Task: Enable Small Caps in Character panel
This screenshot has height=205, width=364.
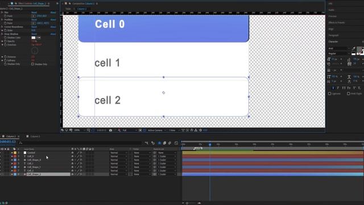Action: [349, 88]
